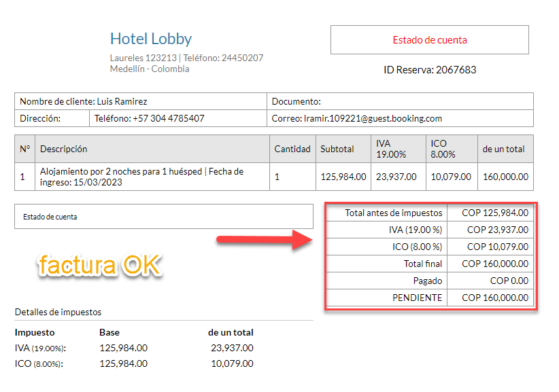Image resolution: width=559 pixels, height=392 pixels.
Task: Click the Base column heading
Action: tap(109, 332)
